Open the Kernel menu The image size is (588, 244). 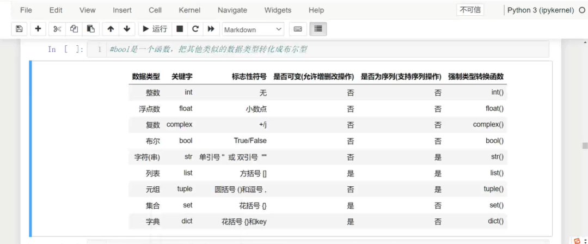[189, 10]
